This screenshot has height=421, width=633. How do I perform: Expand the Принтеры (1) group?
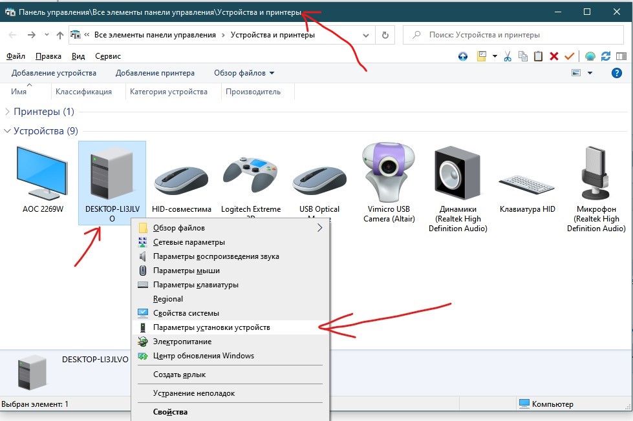click(8, 112)
